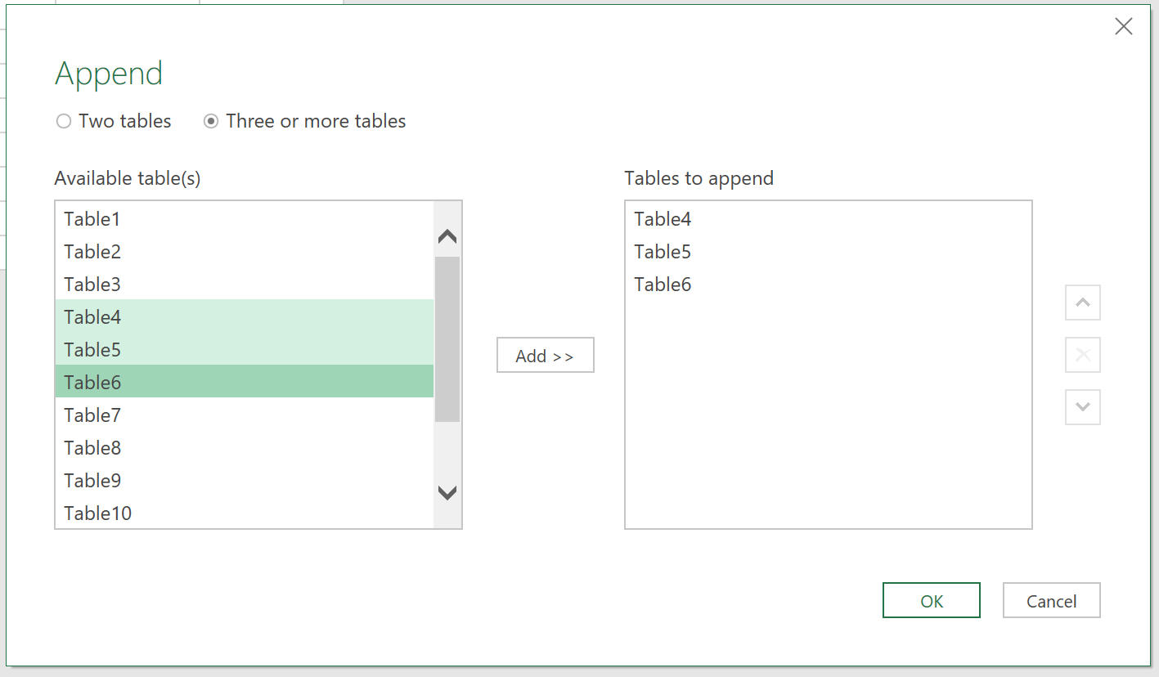
Task: Close the Append dialog with X
Action: tap(1124, 27)
